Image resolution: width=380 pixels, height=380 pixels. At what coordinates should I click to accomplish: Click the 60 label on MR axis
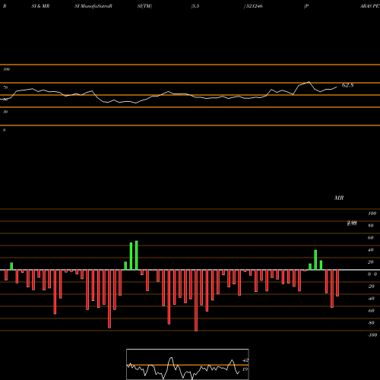point(371,238)
